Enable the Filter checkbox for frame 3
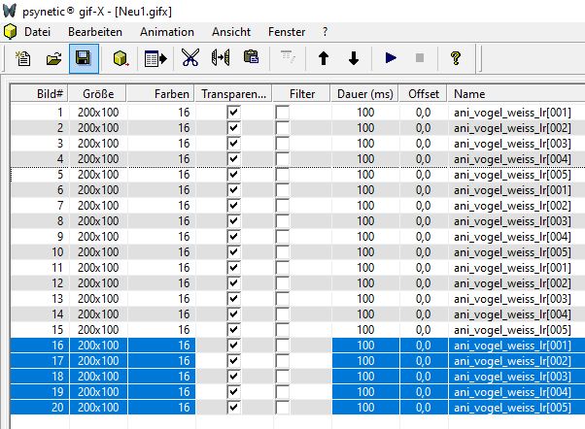The height and width of the screenshot is (429, 585). (282, 144)
